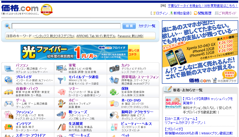Click the pen and suitcase icon for 生活雑貨
This screenshot has height=137, width=239.
point(62,127)
